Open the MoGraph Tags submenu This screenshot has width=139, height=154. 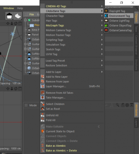[72, 25]
